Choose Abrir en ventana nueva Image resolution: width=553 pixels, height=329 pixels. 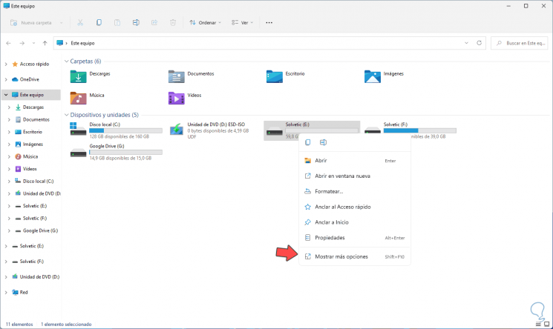point(355,176)
